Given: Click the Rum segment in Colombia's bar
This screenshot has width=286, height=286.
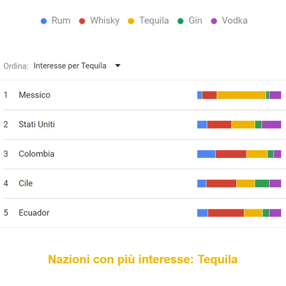Looking at the screenshot, I should pos(206,154).
